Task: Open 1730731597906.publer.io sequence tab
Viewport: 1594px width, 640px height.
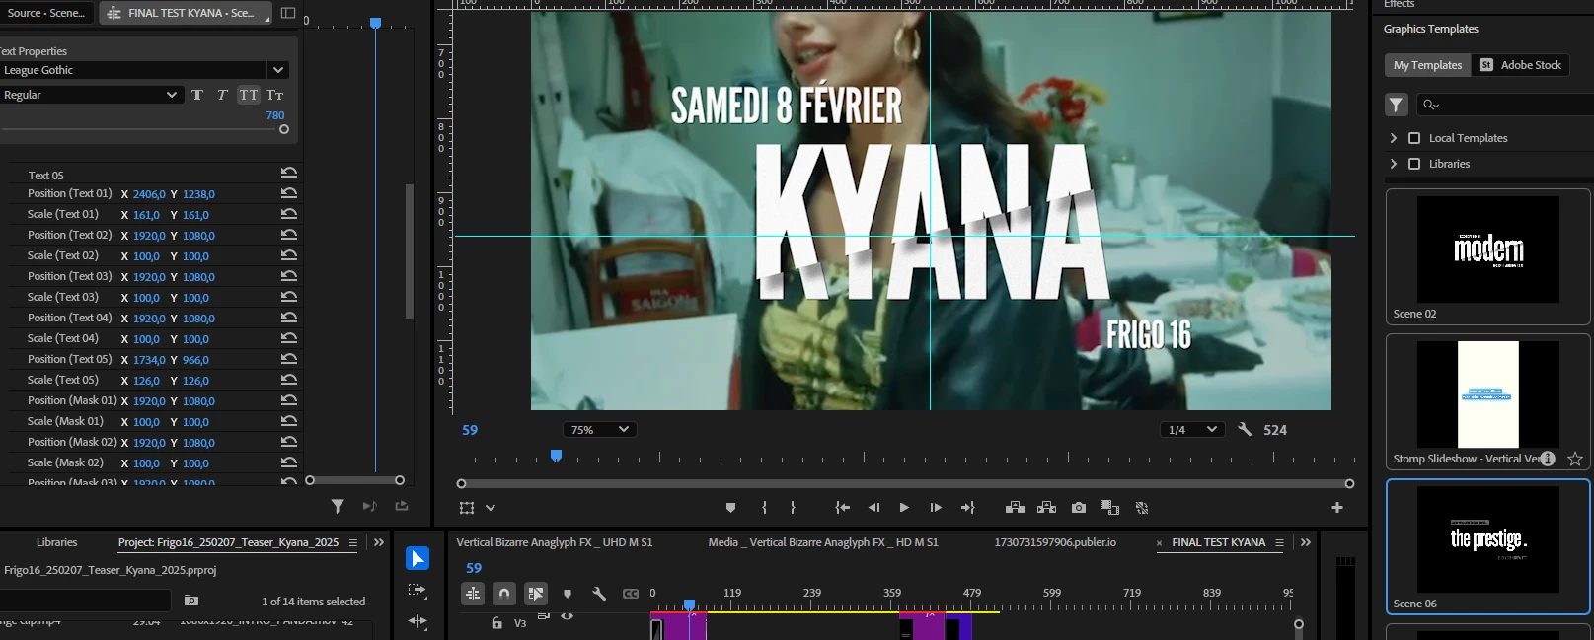Action: [x=1055, y=542]
